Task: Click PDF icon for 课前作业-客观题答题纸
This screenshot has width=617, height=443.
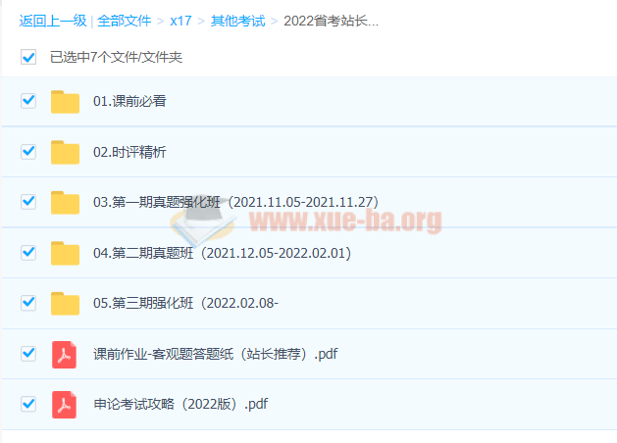Action: [65, 354]
